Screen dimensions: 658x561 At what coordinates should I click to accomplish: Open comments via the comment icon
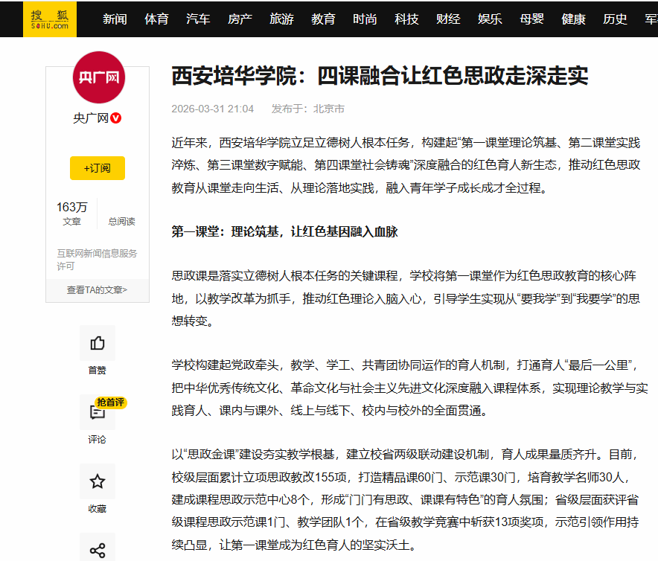[97, 413]
